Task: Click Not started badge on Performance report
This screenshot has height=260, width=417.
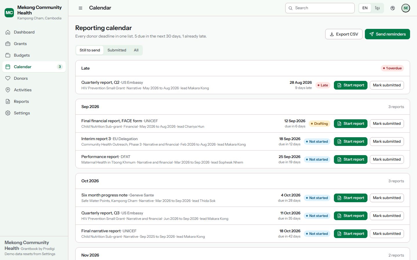Action: coord(317,159)
